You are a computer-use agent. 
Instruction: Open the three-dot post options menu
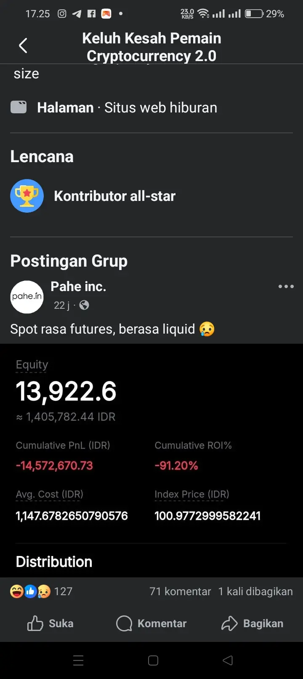[x=286, y=286]
